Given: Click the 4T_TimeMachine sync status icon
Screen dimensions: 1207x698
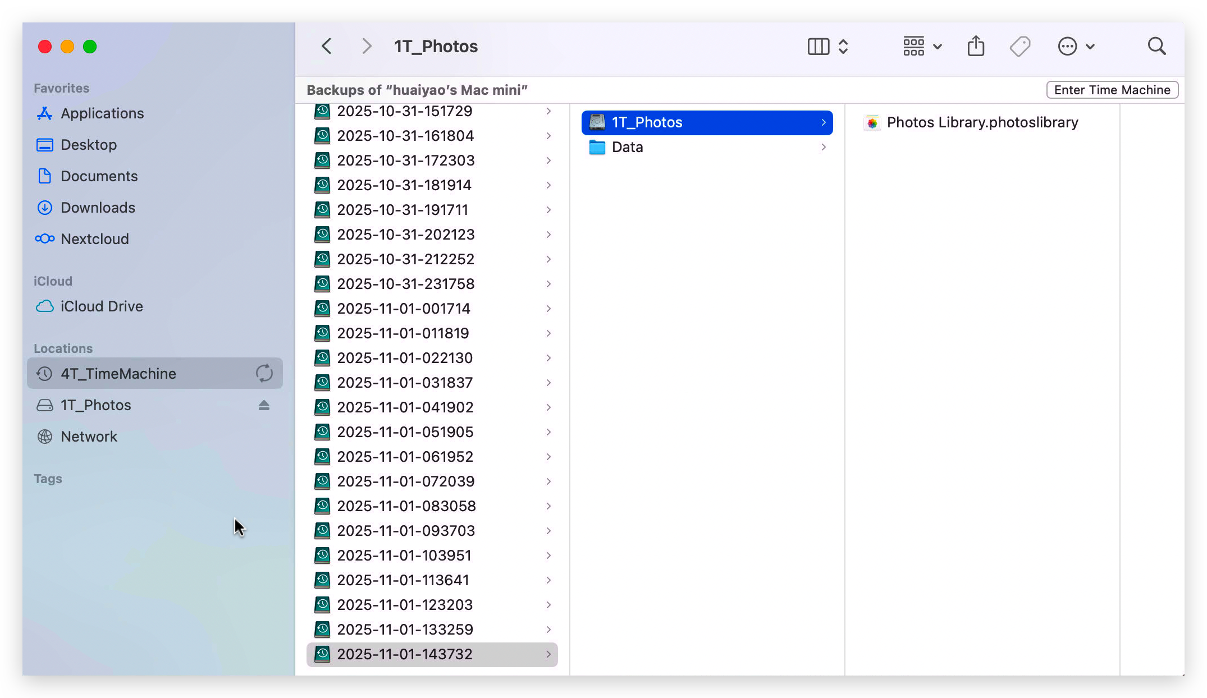Looking at the screenshot, I should (264, 374).
